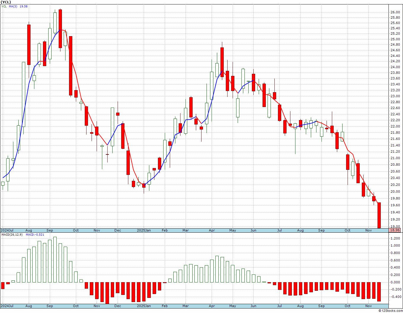Select the YCL legend label
This screenshot has width=403, height=313.
click(x=4, y=6)
